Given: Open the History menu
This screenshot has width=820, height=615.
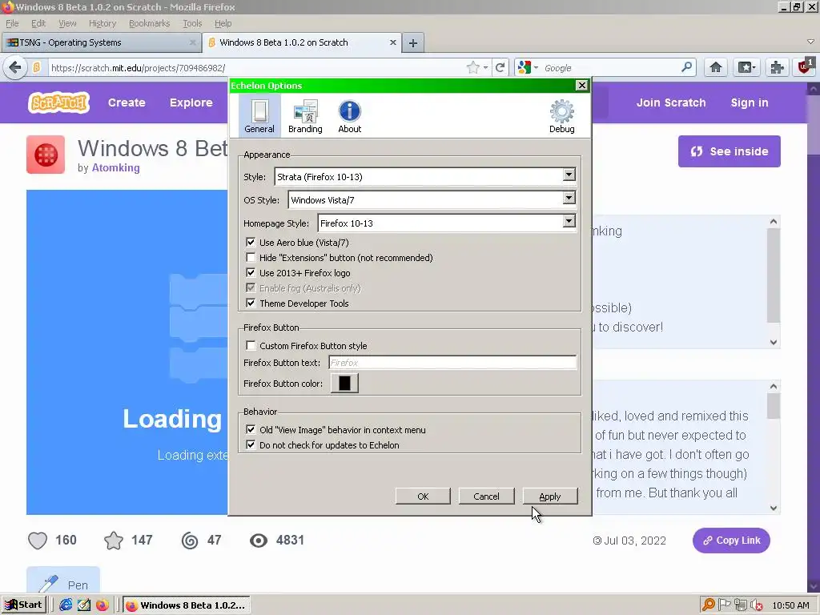Looking at the screenshot, I should 102,23.
